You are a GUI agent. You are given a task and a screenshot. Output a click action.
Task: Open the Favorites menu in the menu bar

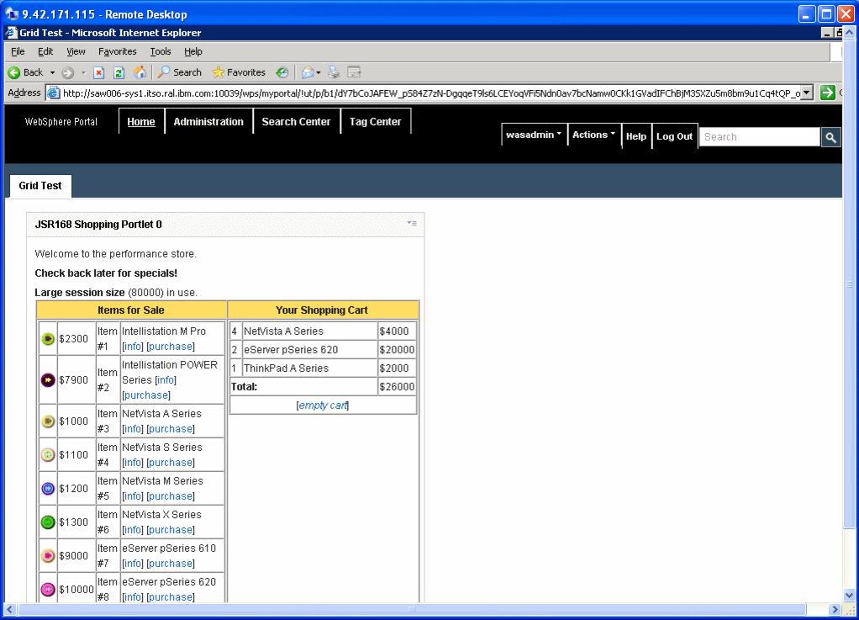click(x=117, y=51)
